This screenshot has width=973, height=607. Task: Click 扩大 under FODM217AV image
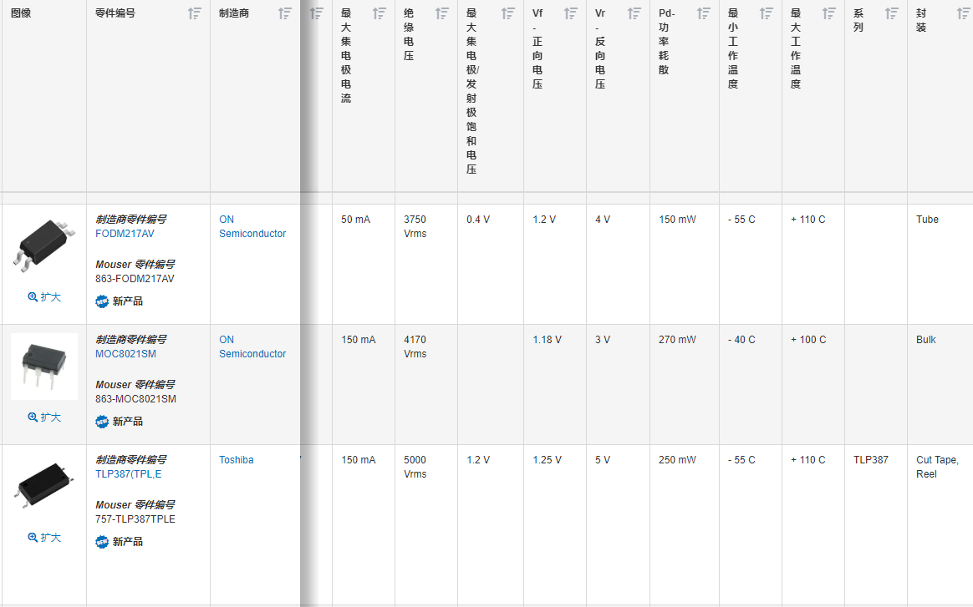click(44, 297)
